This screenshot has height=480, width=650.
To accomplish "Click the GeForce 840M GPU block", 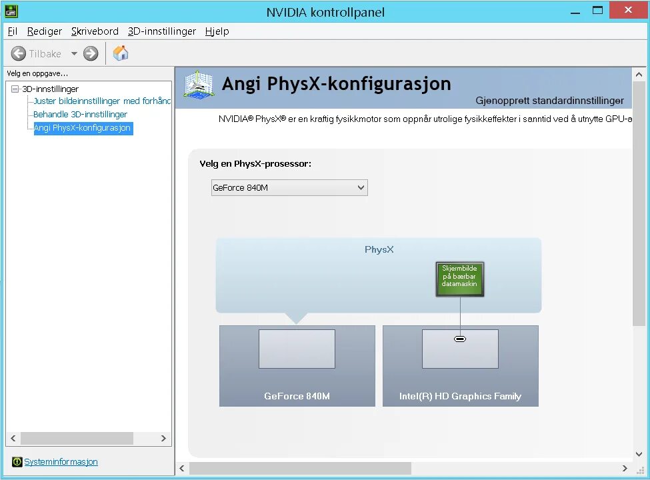I will (x=297, y=365).
